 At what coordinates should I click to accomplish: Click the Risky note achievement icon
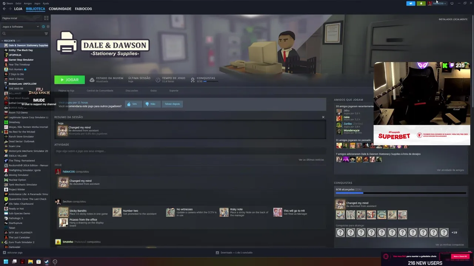click(224, 212)
